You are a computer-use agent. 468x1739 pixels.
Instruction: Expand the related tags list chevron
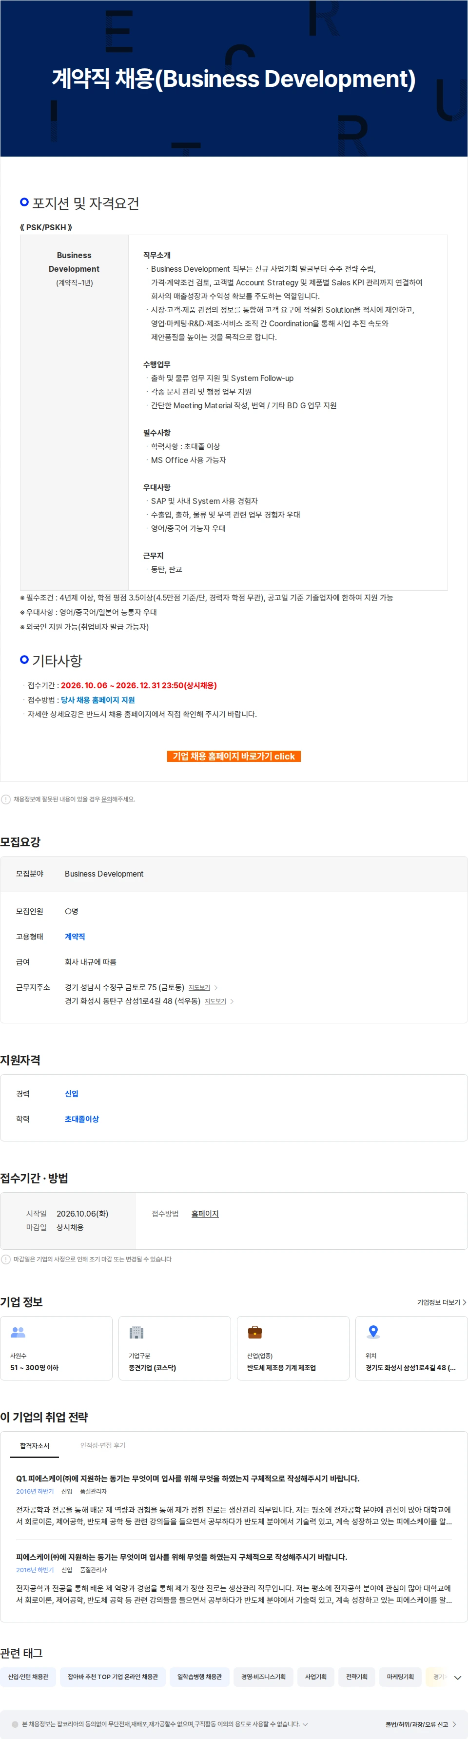coord(458,1678)
